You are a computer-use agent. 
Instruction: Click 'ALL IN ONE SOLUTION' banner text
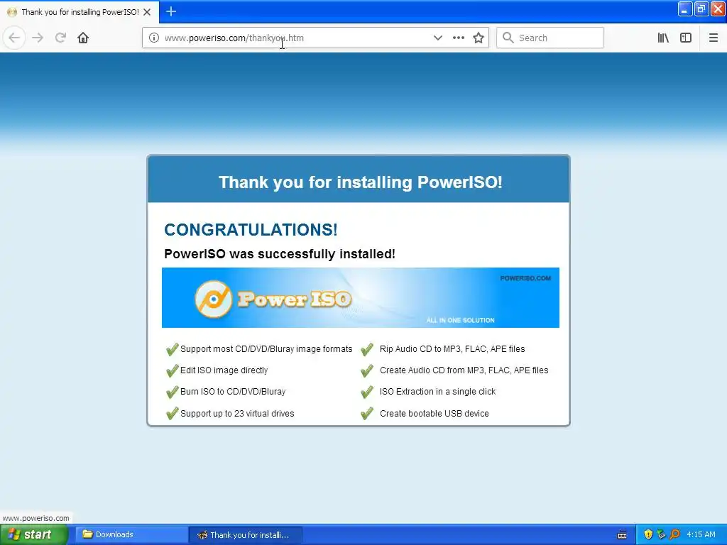pyautogui.click(x=460, y=320)
